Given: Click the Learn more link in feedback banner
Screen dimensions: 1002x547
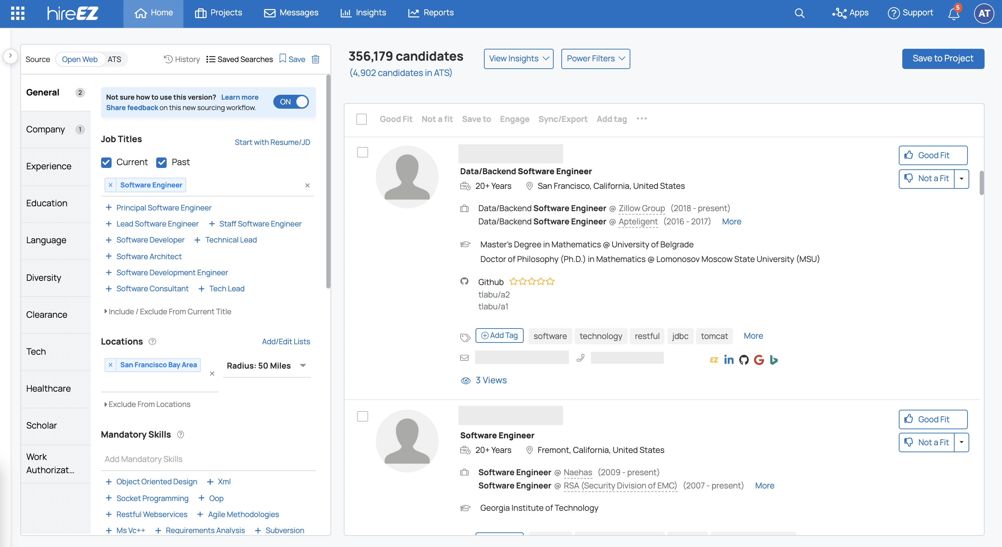Looking at the screenshot, I should (240, 96).
